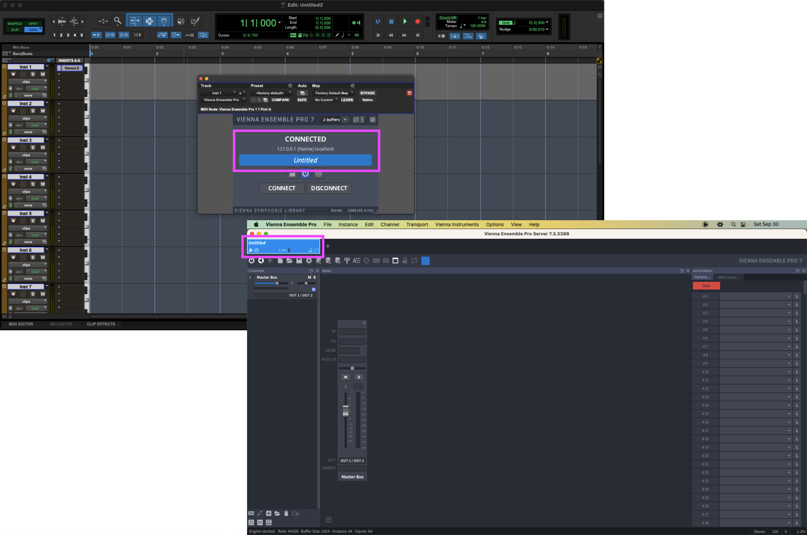
Task: Select the Zoomer tool in Pro Tools
Action: click(x=117, y=21)
